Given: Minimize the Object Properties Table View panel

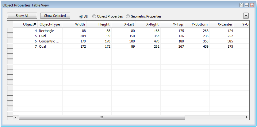Looking at the screenshot, I should point(247,5).
